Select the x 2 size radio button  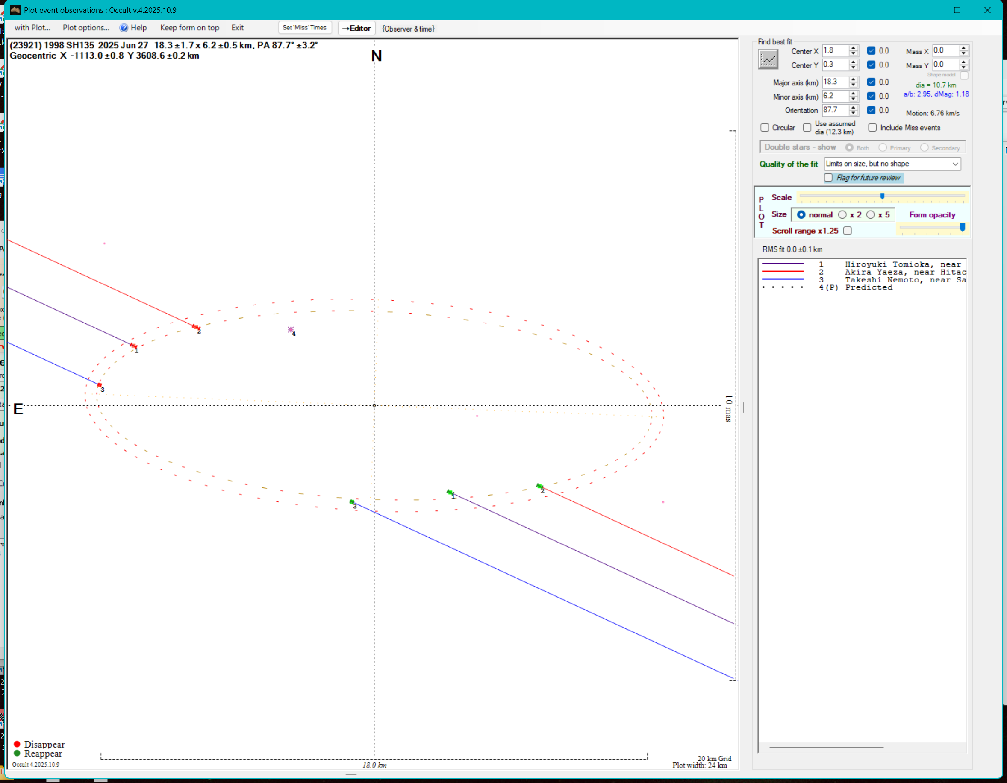[x=843, y=215]
